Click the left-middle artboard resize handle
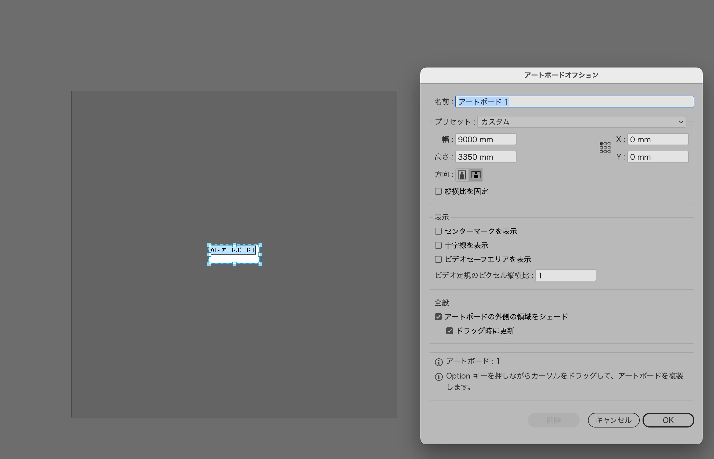This screenshot has width=714, height=459. click(209, 255)
